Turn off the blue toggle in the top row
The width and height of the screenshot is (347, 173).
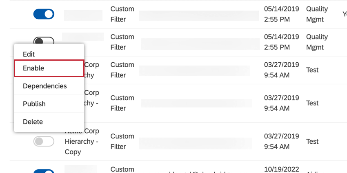point(44,14)
